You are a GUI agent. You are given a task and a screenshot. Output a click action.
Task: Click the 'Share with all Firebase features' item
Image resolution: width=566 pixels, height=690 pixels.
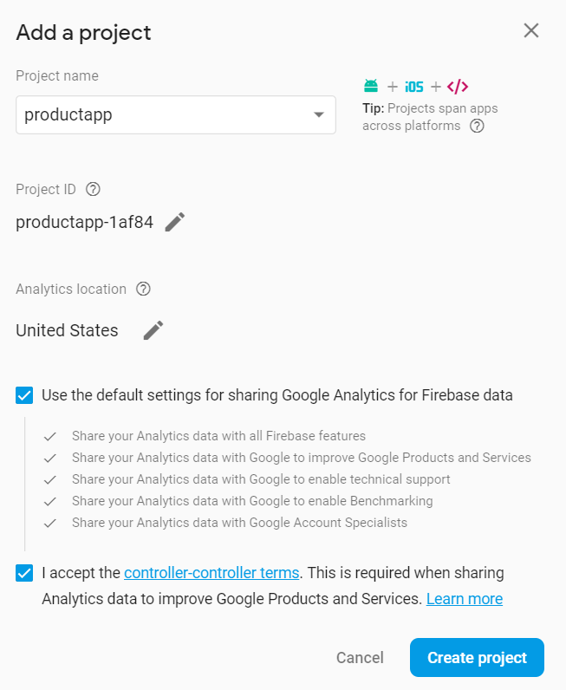pos(218,436)
